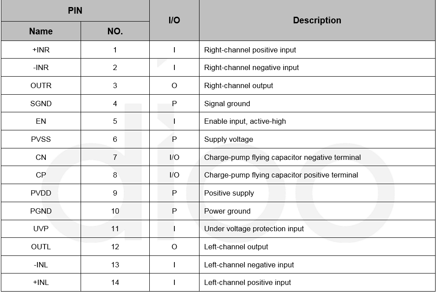Select 'Left-channel positive input' description
This screenshot has width=436, height=292.
[248, 283]
